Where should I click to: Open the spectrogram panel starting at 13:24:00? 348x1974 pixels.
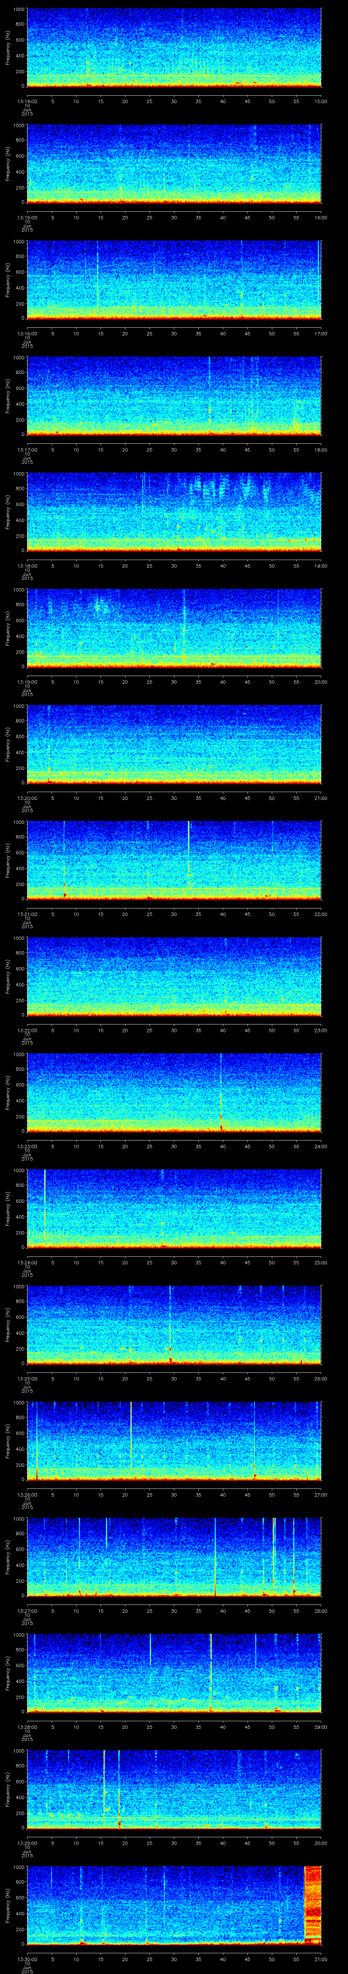coord(174,1209)
